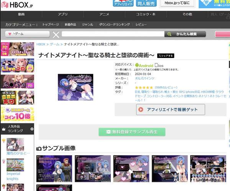Click the crown icon beside 人気作品ランキング
Viewport: 230px width, 191px height.
tap(4, 129)
